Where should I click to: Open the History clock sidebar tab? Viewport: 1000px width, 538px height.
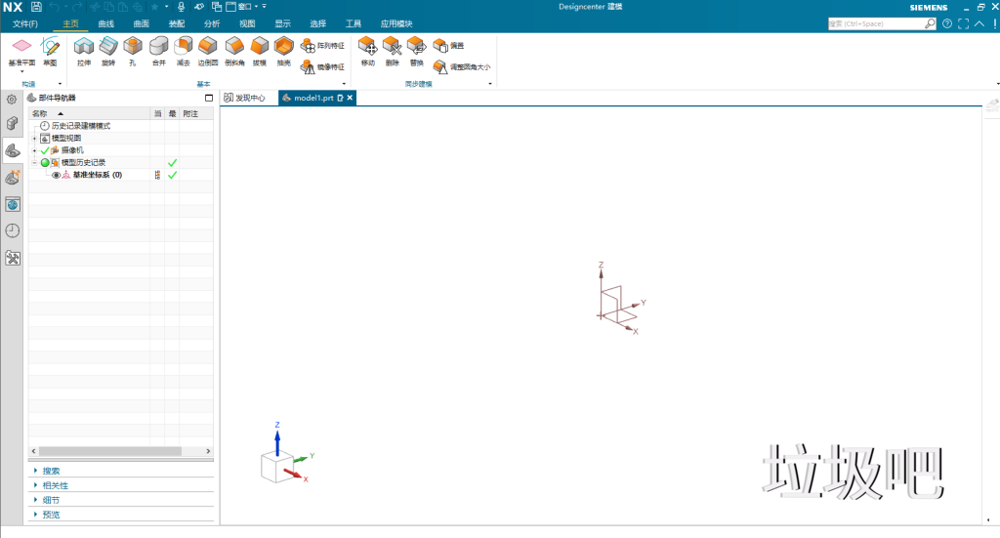(13, 230)
